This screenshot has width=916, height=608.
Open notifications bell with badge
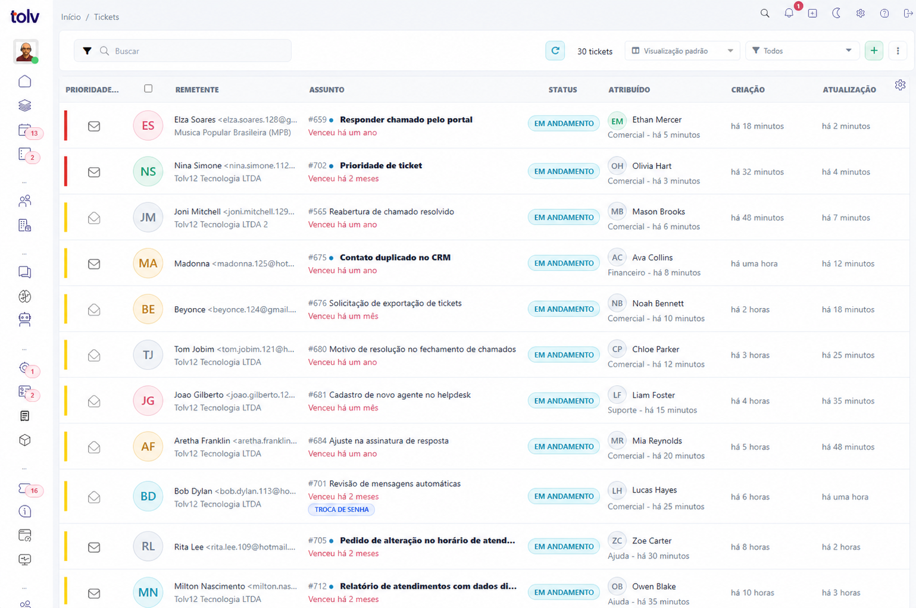(x=789, y=14)
